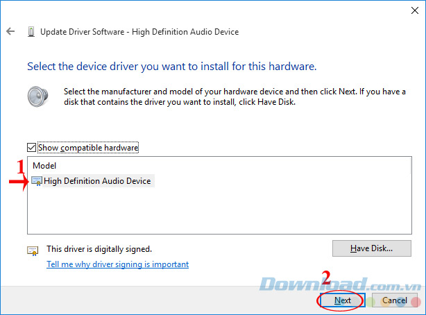Go back with the left arrow icon

[x=10, y=31]
